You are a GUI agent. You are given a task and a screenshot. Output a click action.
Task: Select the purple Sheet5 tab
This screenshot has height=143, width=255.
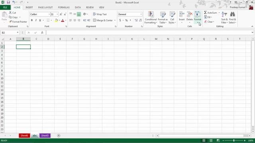click(x=45, y=135)
